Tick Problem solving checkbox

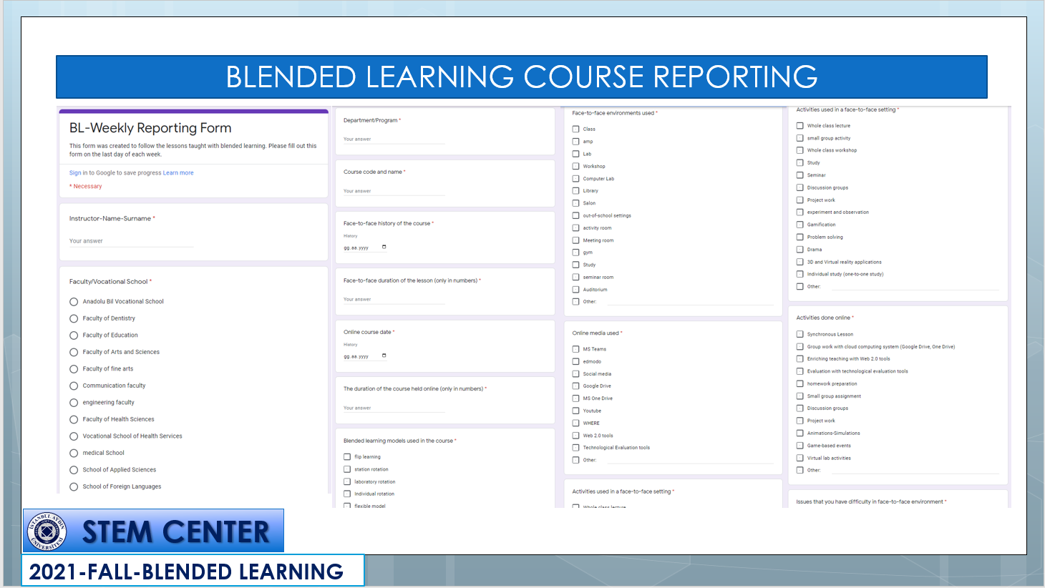point(799,237)
